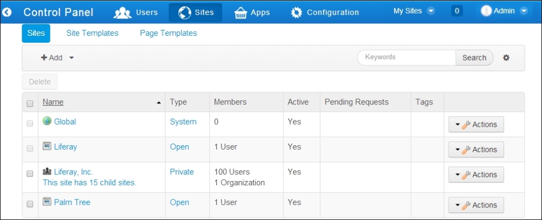Click the globe icon next to Global
This screenshot has height=220, width=542.
click(x=47, y=121)
